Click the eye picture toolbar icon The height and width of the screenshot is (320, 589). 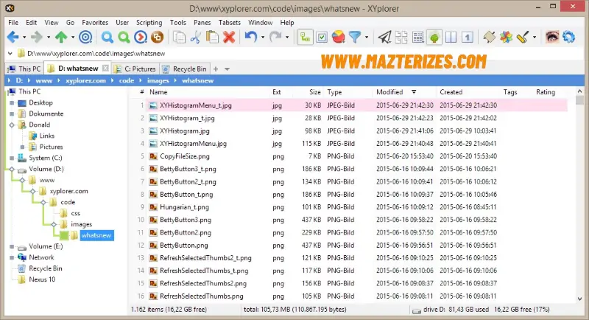[x=551, y=37]
